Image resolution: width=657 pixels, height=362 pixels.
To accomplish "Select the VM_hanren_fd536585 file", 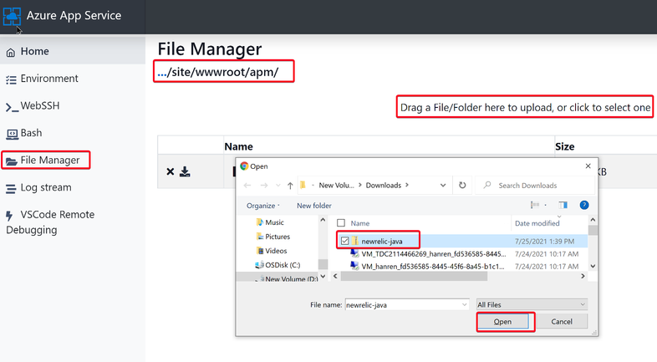I will click(x=427, y=267).
